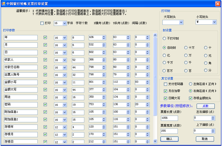222x146 pixels.
Task: Click the X spinner for 出票人账号 row
Action: click(104, 75)
